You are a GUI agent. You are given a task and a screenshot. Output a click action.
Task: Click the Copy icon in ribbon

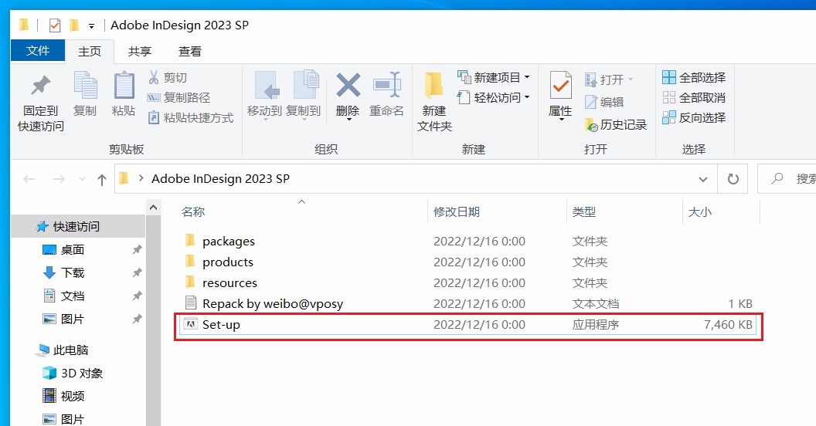click(x=85, y=87)
